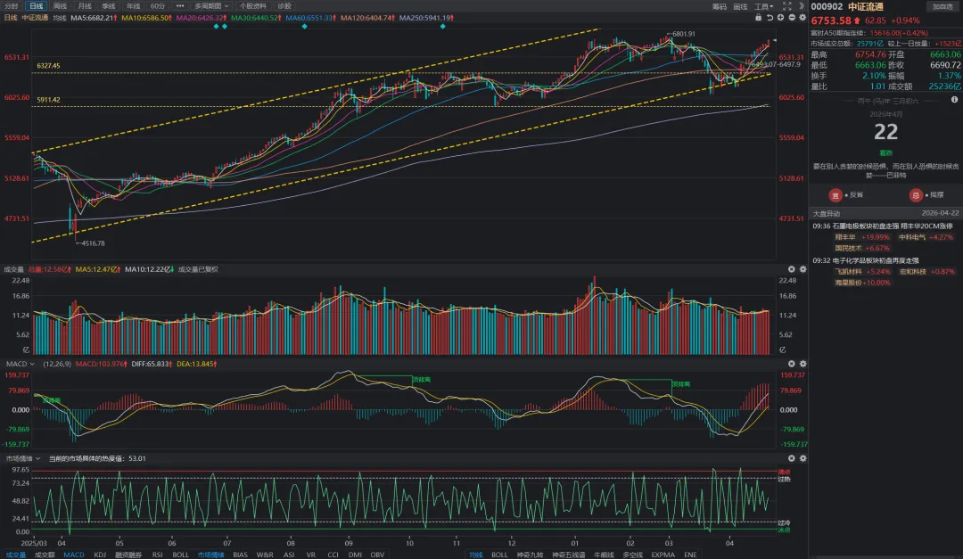Open the 个股资料 page
This screenshot has height=559, width=963.
coord(253,6)
